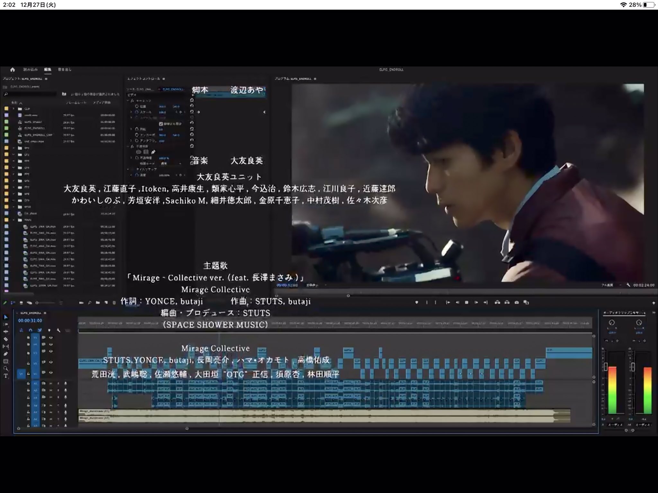Switch to the Edit workspace tab
Viewport: 658px width, 493px height.
coord(48,70)
